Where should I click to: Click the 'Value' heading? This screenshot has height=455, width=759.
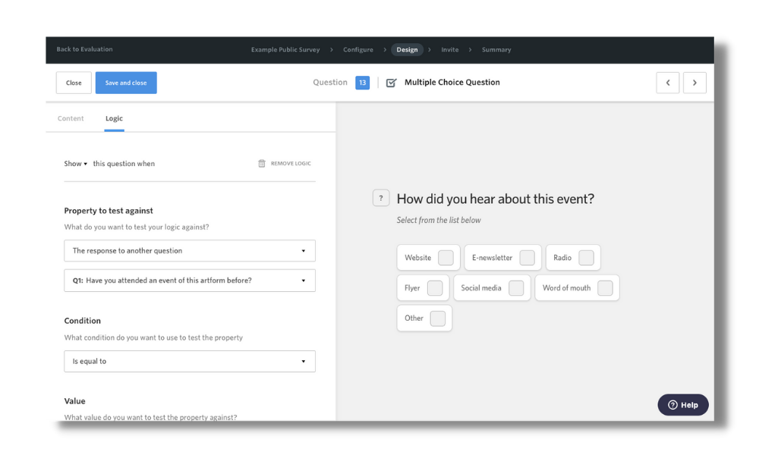tap(74, 401)
